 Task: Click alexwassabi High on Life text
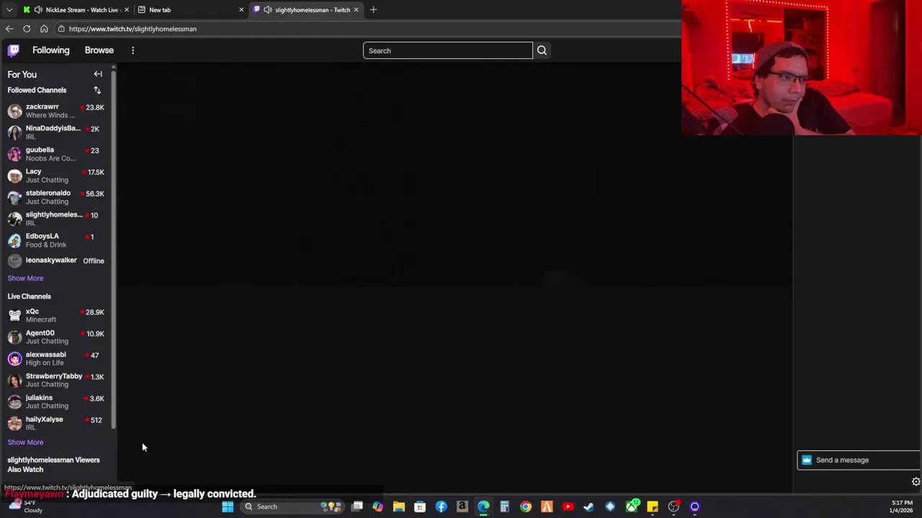(x=45, y=363)
